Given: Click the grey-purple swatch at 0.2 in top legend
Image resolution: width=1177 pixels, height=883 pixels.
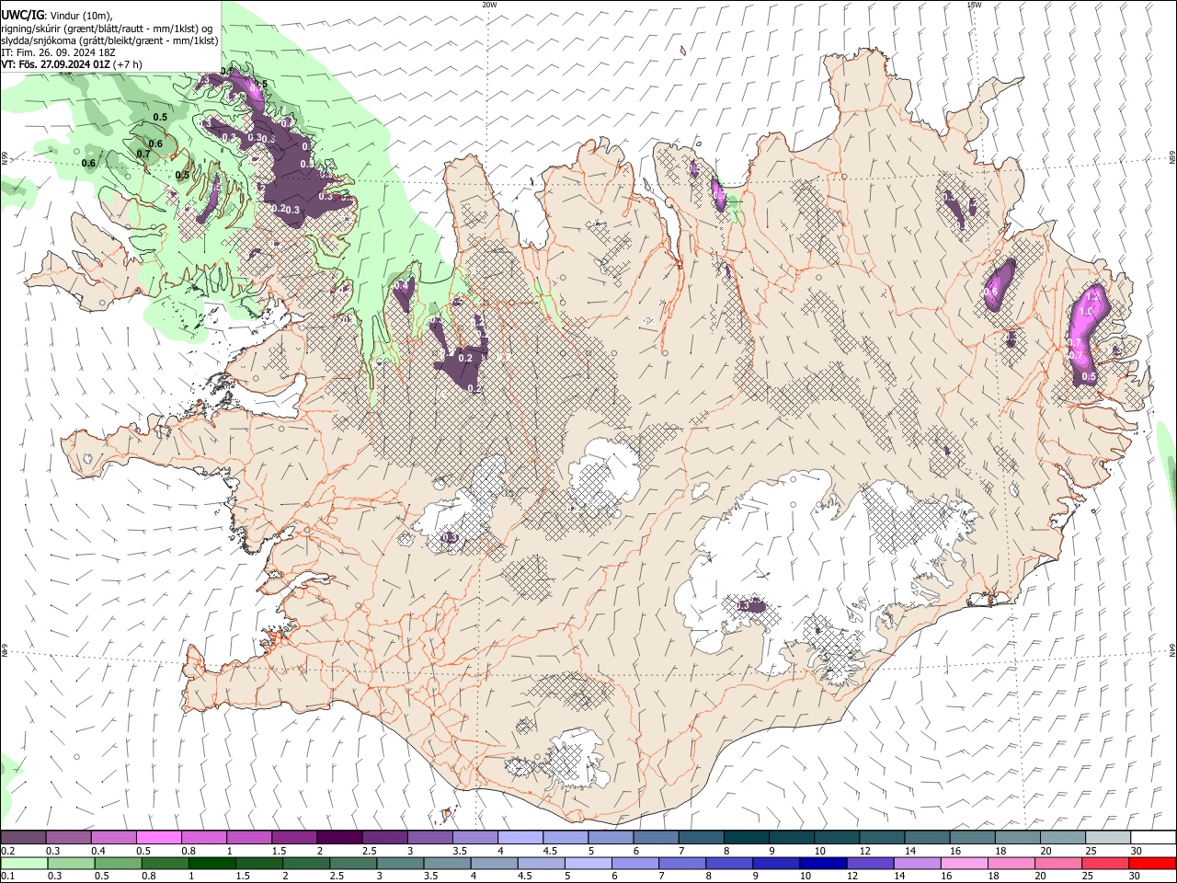Looking at the screenshot, I should click(x=23, y=838).
